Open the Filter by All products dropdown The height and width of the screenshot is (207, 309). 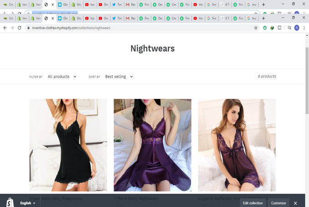click(62, 77)
